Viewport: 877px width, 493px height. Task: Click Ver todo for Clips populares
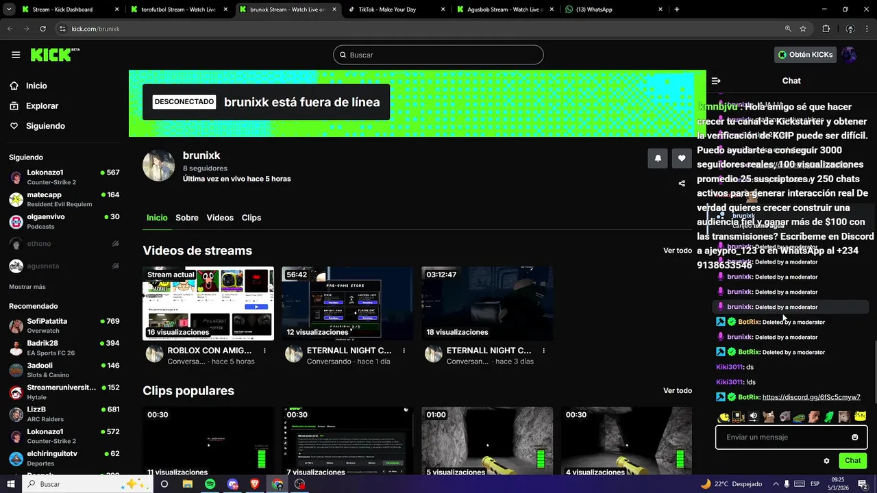(x=678, y=391)
